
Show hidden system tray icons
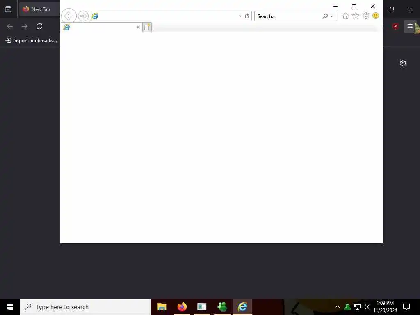338,307
